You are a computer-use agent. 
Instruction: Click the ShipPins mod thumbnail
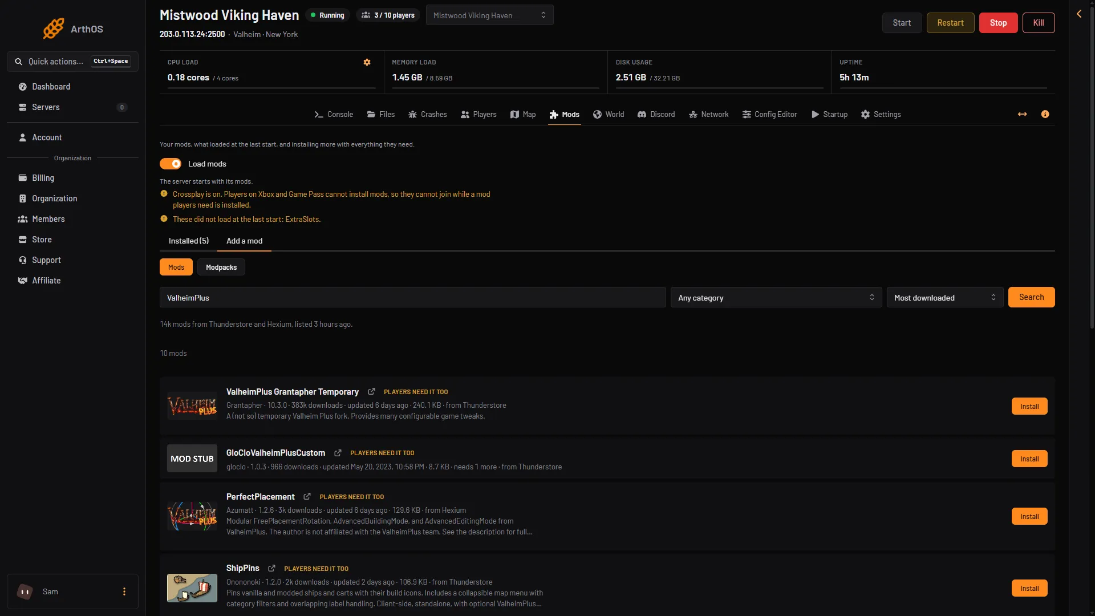pyautogui.click(x=192, y=589)
